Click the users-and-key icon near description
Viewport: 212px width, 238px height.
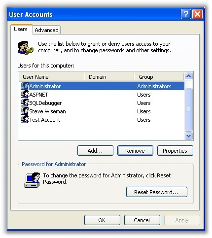pos(25,48)
